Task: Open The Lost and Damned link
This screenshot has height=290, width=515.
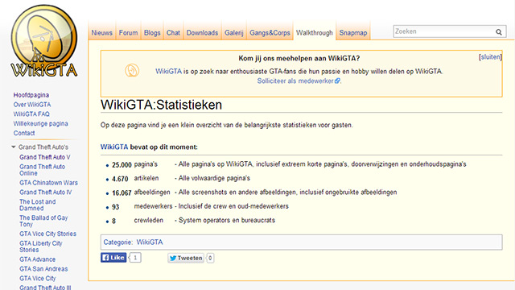Action: pyautogui.click(x=38, y=205)
